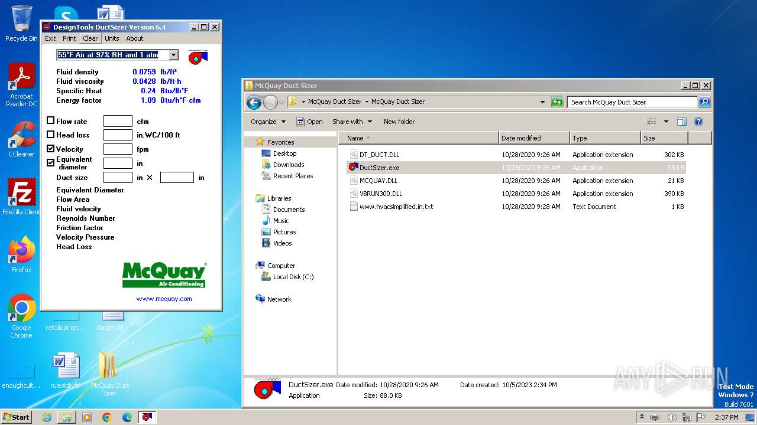757x425 pixels.
Task: Click the second Duct size input field
Action: [177, 177]
